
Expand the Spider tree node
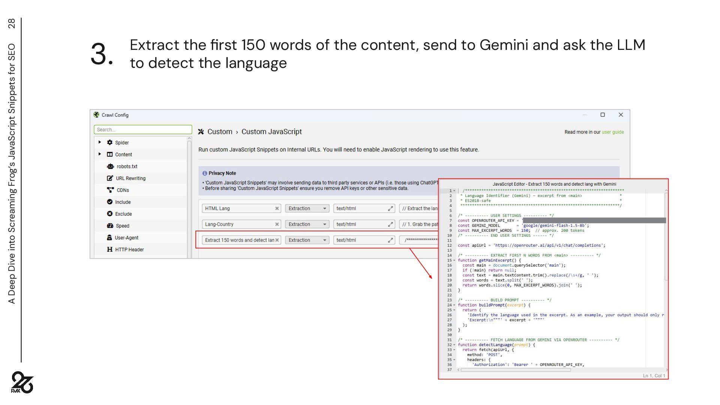(x=100, y=142)
